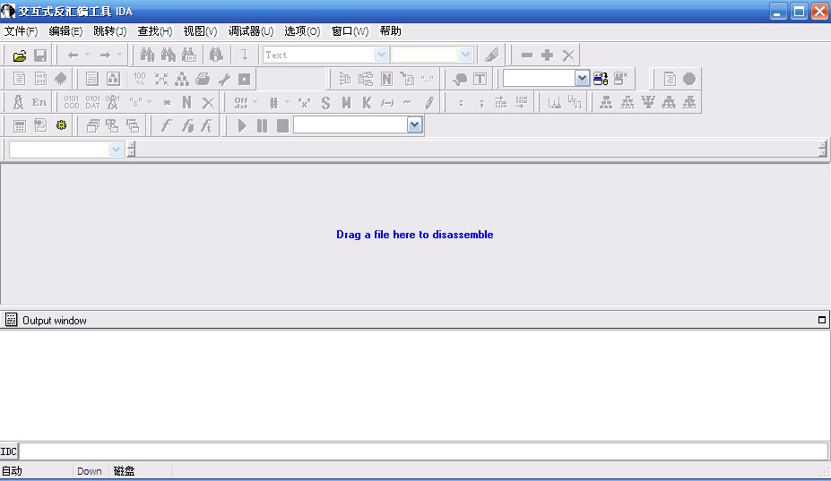Open the 文件(F) menu

point(21,31)
